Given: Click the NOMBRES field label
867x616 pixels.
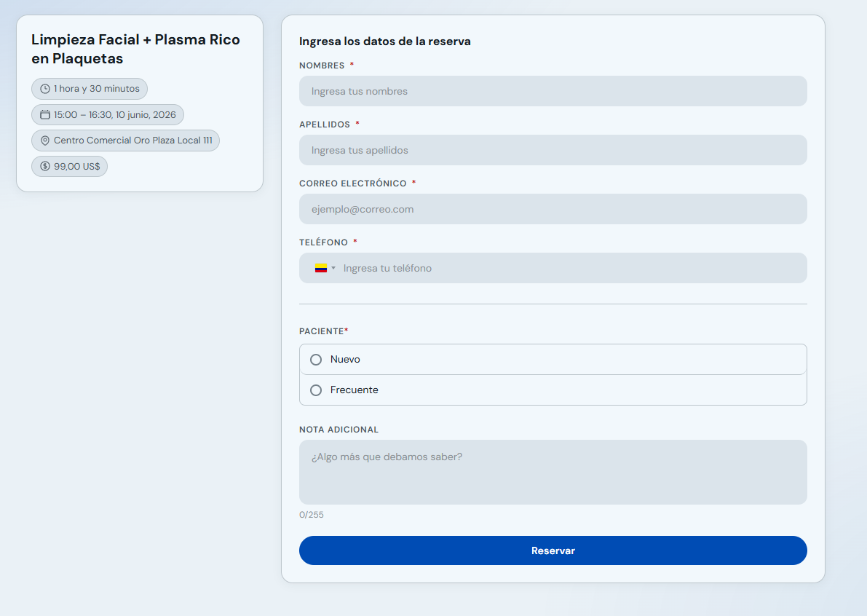Looking at the screenshot, I should point(322,66).
